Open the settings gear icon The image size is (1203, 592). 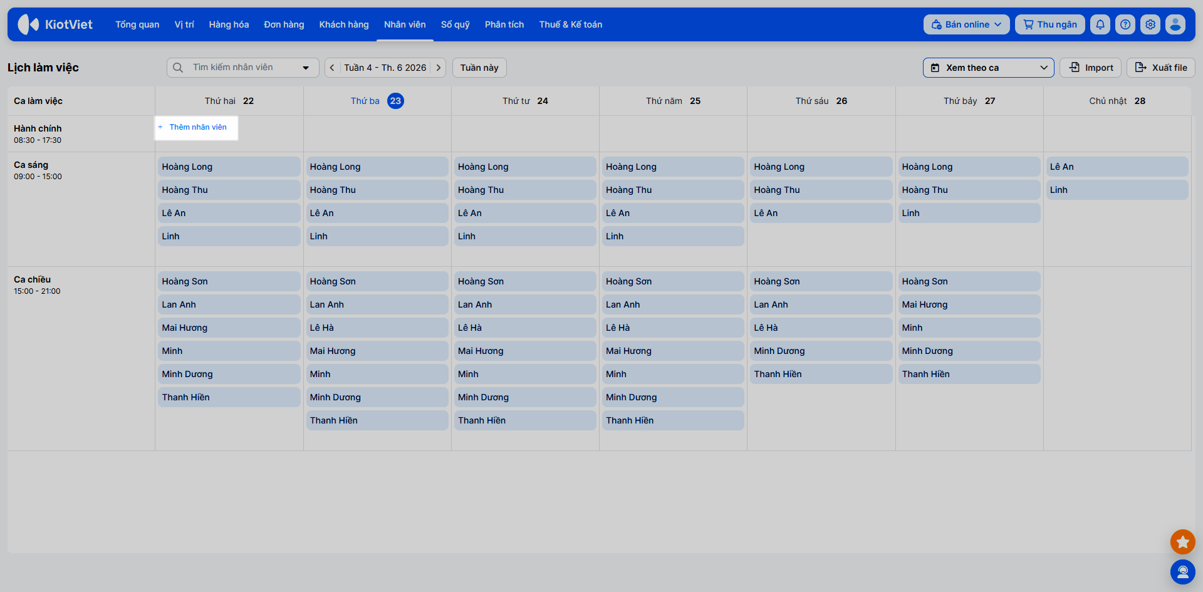[x=1150, y=24]
